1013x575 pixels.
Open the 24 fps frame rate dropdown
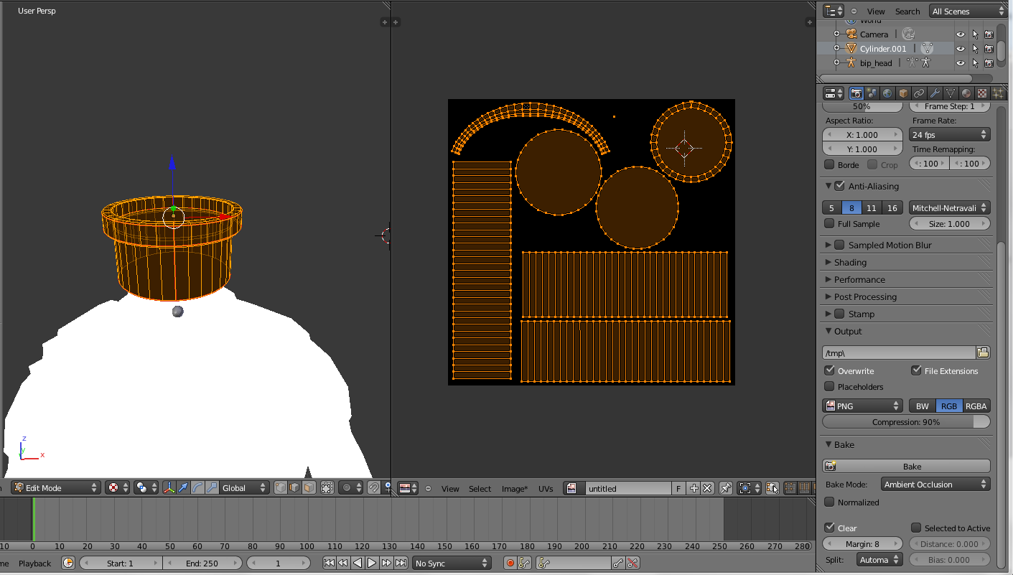pyautogui.click(x=950, y=135)
